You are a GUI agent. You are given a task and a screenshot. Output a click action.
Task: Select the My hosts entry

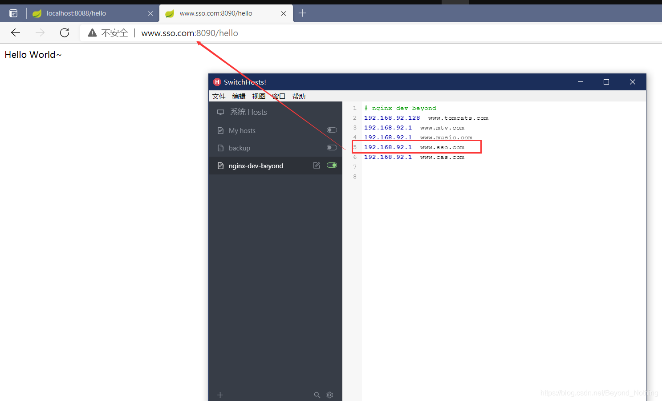coord(276,130)
